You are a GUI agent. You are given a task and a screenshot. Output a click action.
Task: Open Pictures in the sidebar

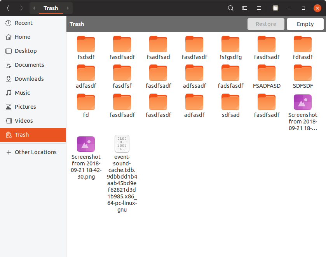pyautogui.click(x=33, y=107)
